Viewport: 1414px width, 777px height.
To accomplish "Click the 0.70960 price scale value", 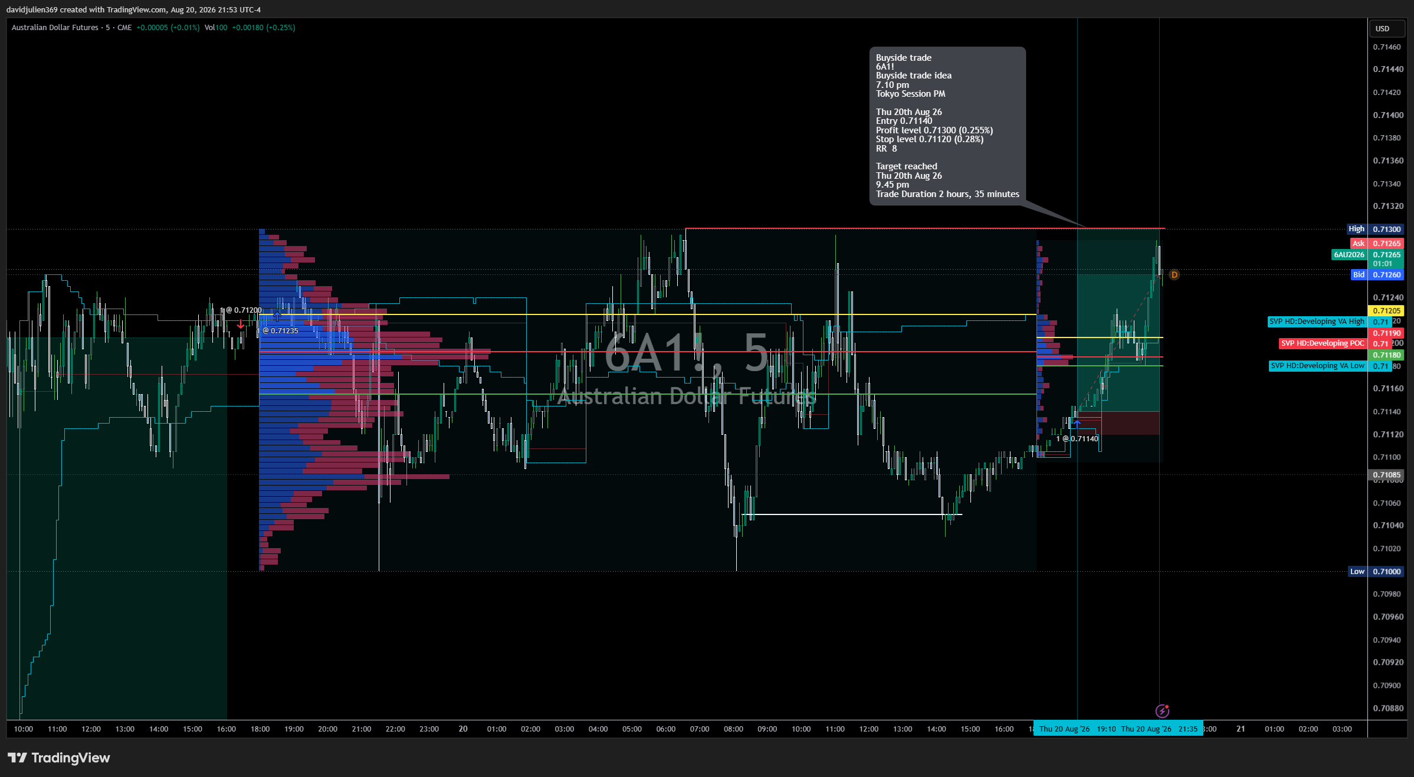I will pyautogui.click(x=1387, y=617).
